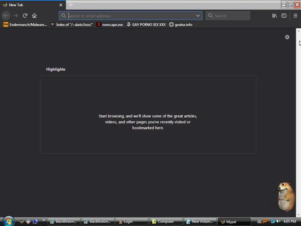Select the Mypal taskbar button
Image resolution: width=301 pixels, height=226 pixels.
pyautogui.click(x=234, y=222)
